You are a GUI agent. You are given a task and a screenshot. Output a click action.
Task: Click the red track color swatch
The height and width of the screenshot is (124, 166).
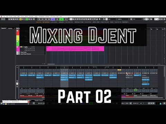pos(18,33)
